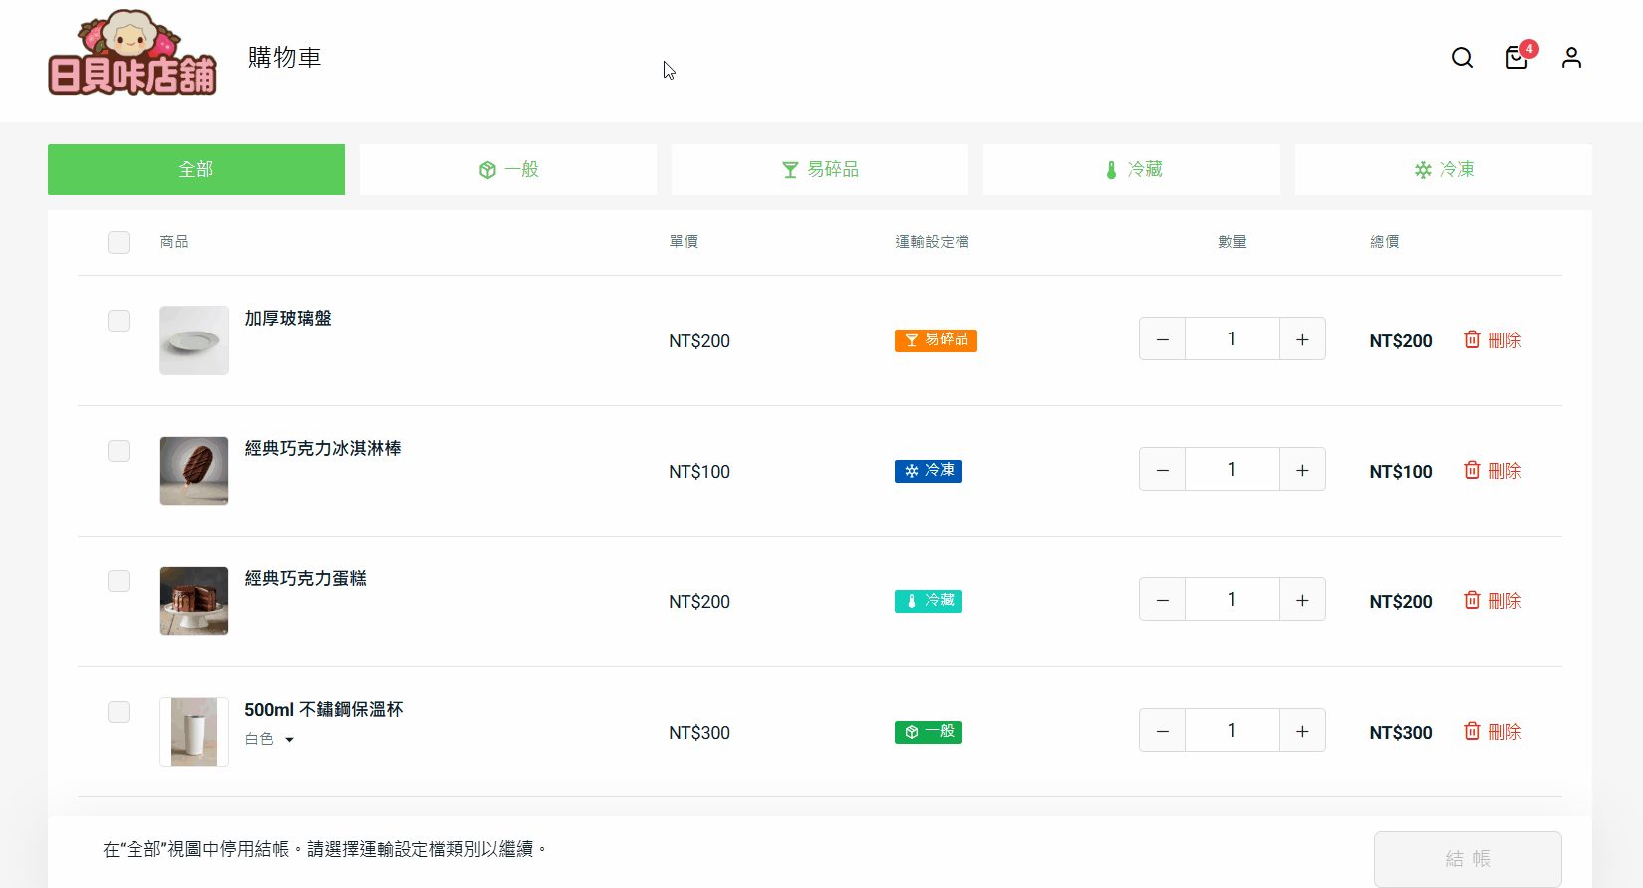Switch to the 易碎品 tab
Screen dimensions: 1643x888
(x=819, y=170)
